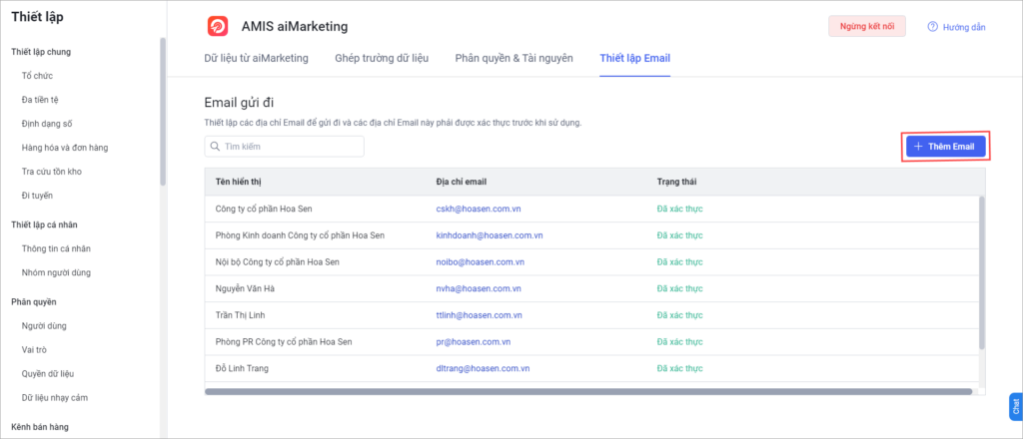Open Đa tiền tệ settings

click(40, 100)
